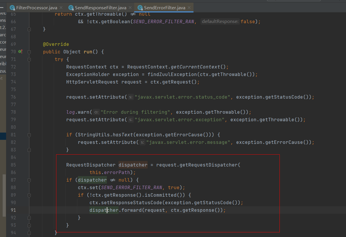346x237 pixels.
Task: Click the getCurrentContext method call
Action: point(195,67)
